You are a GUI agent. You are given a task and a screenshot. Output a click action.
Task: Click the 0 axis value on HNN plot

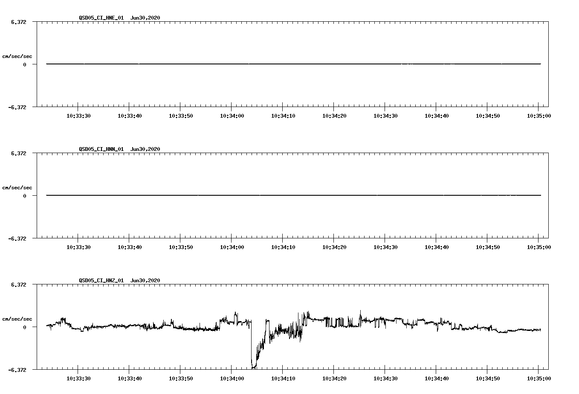[x=25, y=196]
